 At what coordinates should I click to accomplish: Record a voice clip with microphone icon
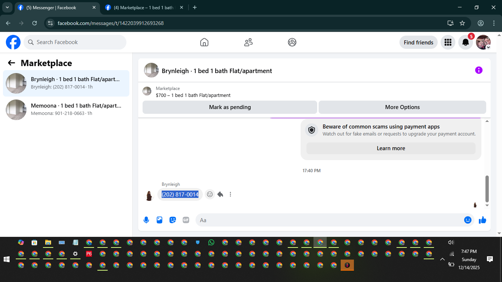click(x=146, y=220)
